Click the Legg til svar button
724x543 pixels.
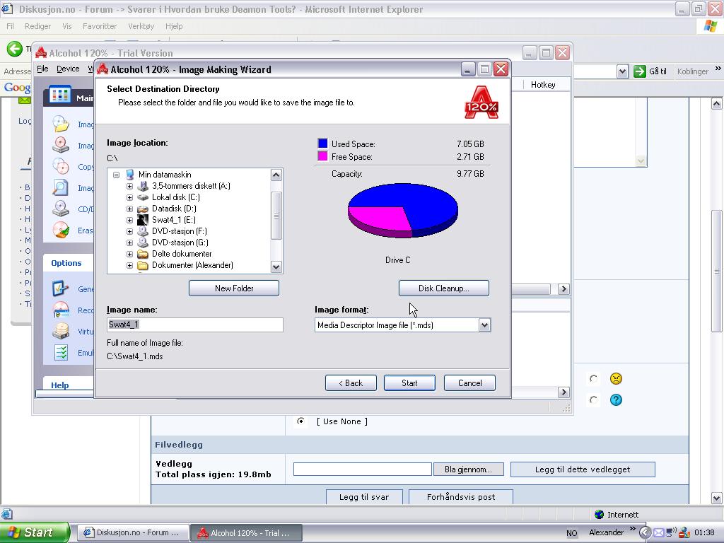pos(364,497)
